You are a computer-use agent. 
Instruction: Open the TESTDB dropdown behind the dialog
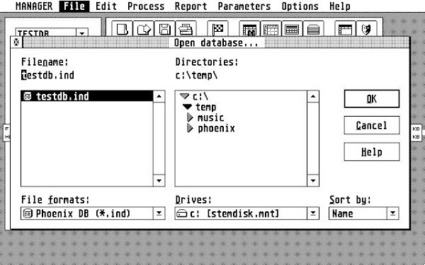coord(82,33)
